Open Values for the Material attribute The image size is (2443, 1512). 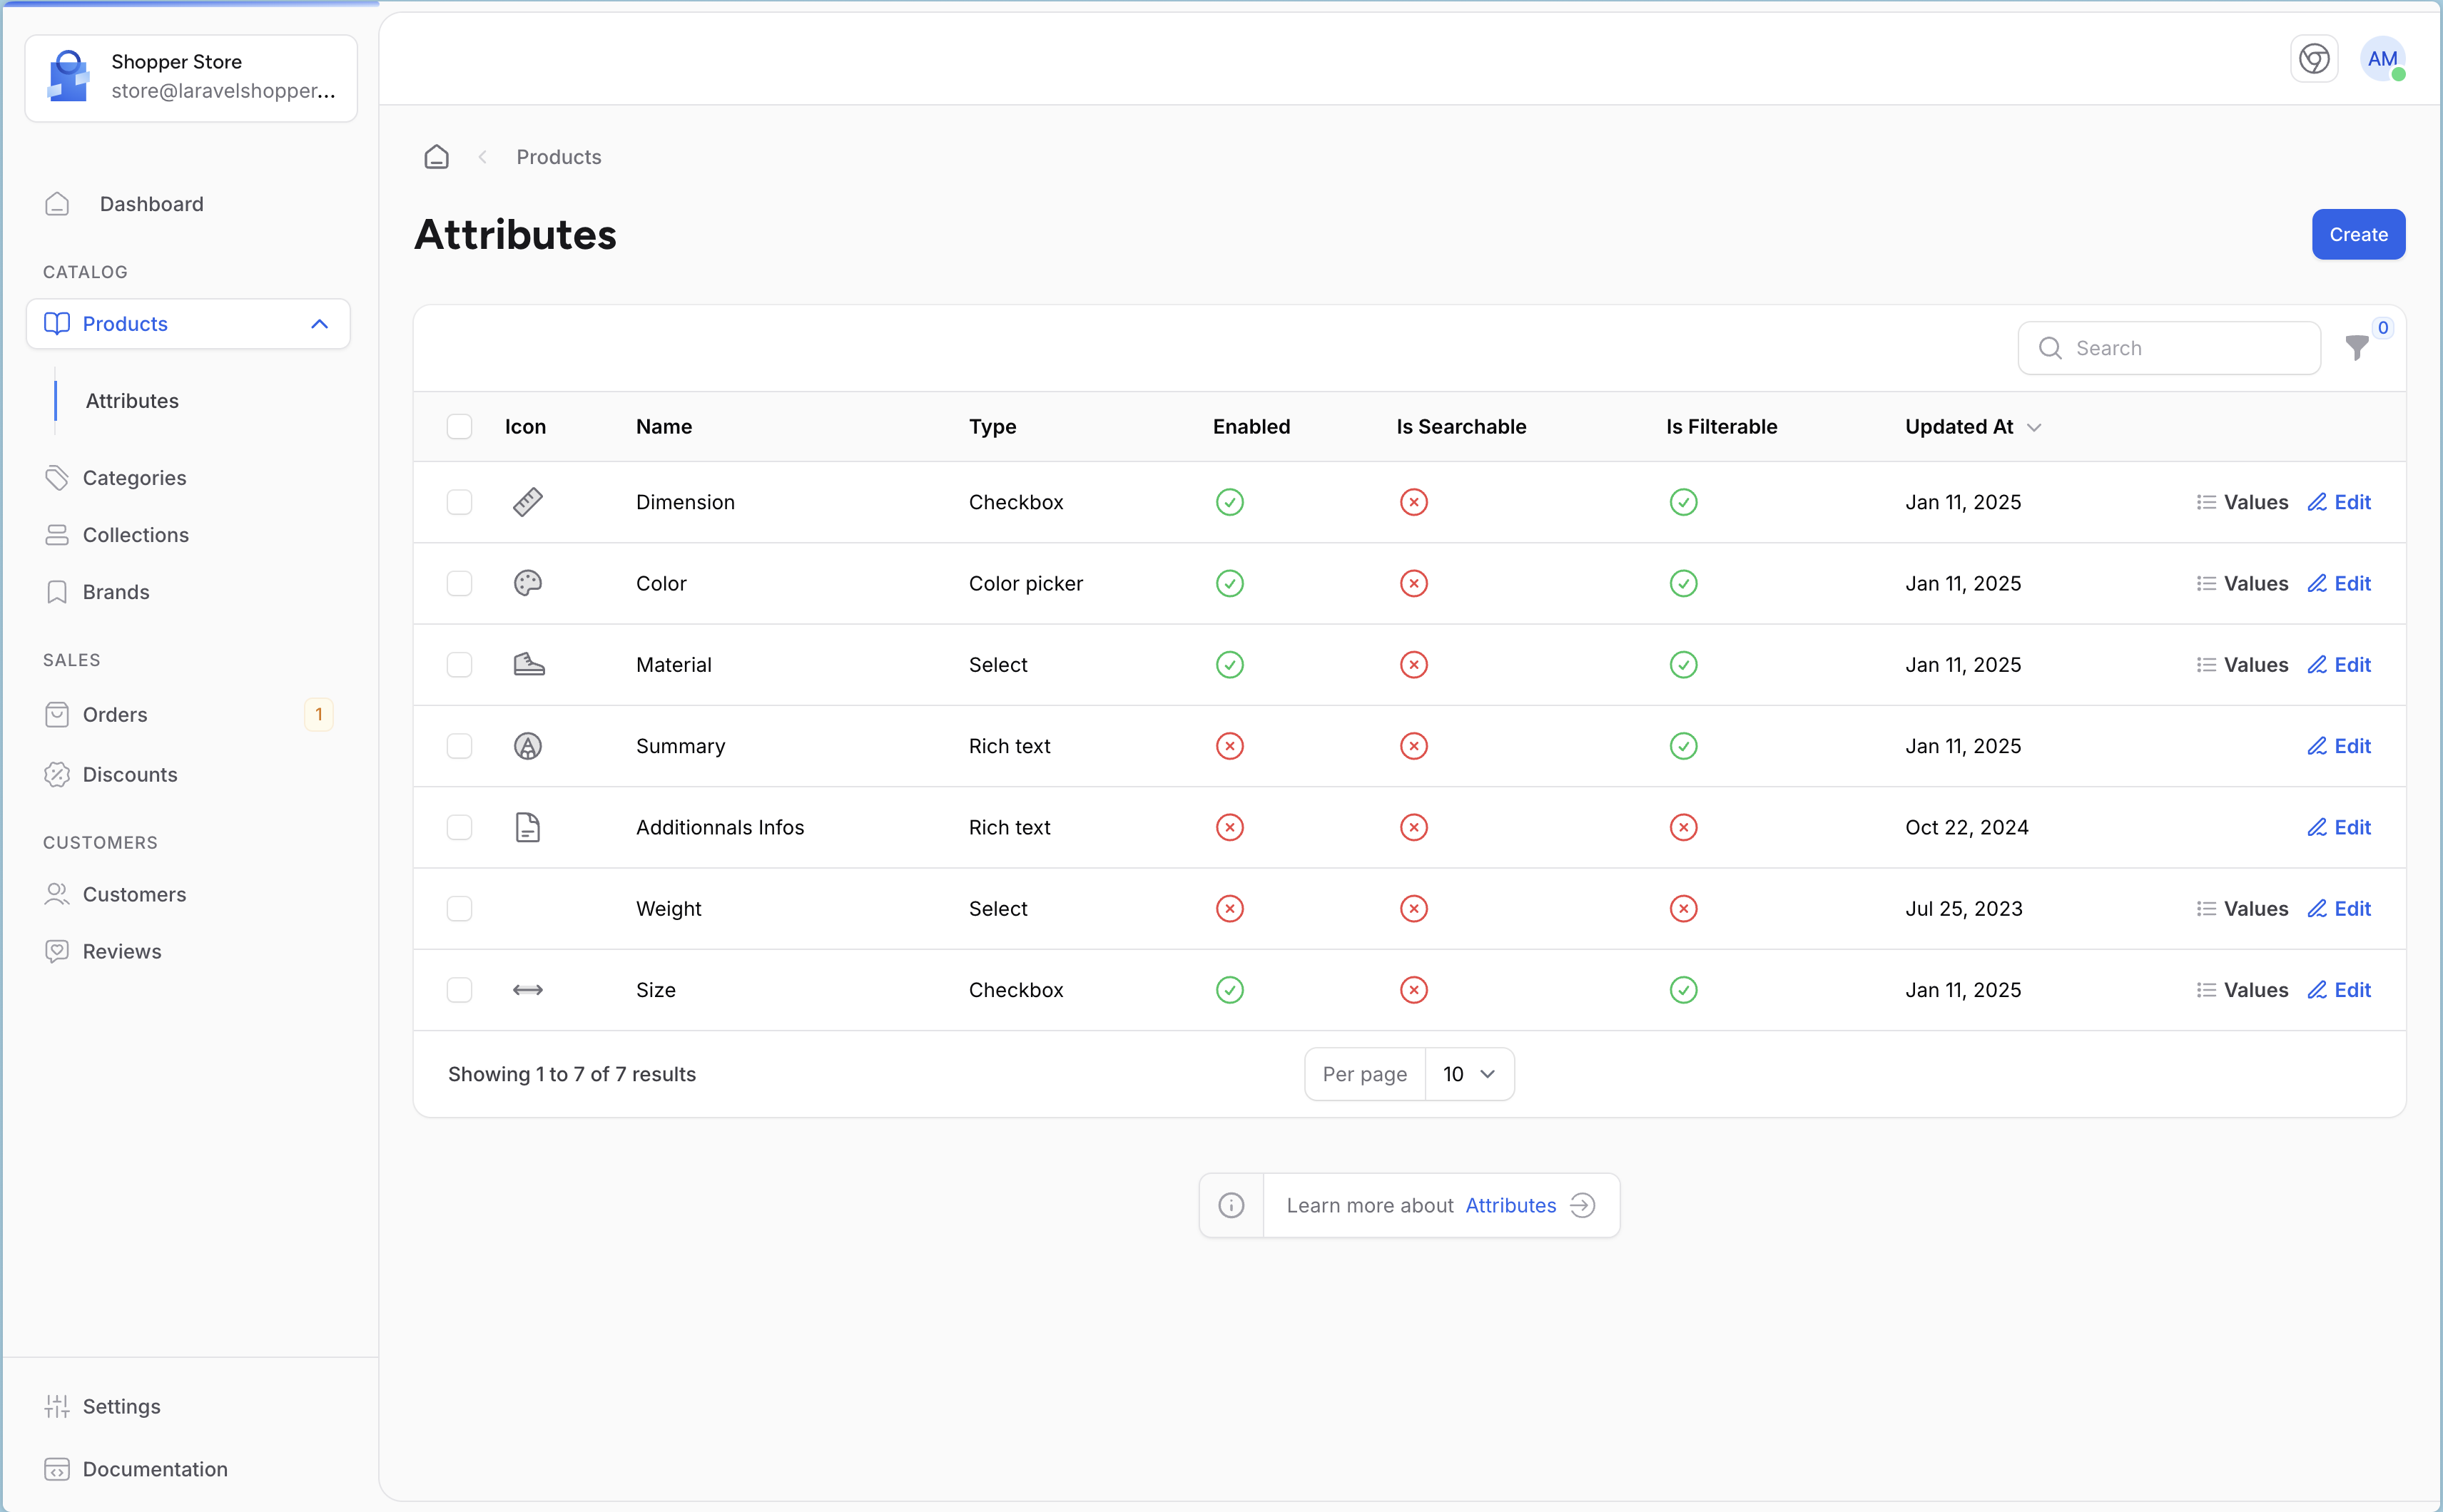point(2244,664)
